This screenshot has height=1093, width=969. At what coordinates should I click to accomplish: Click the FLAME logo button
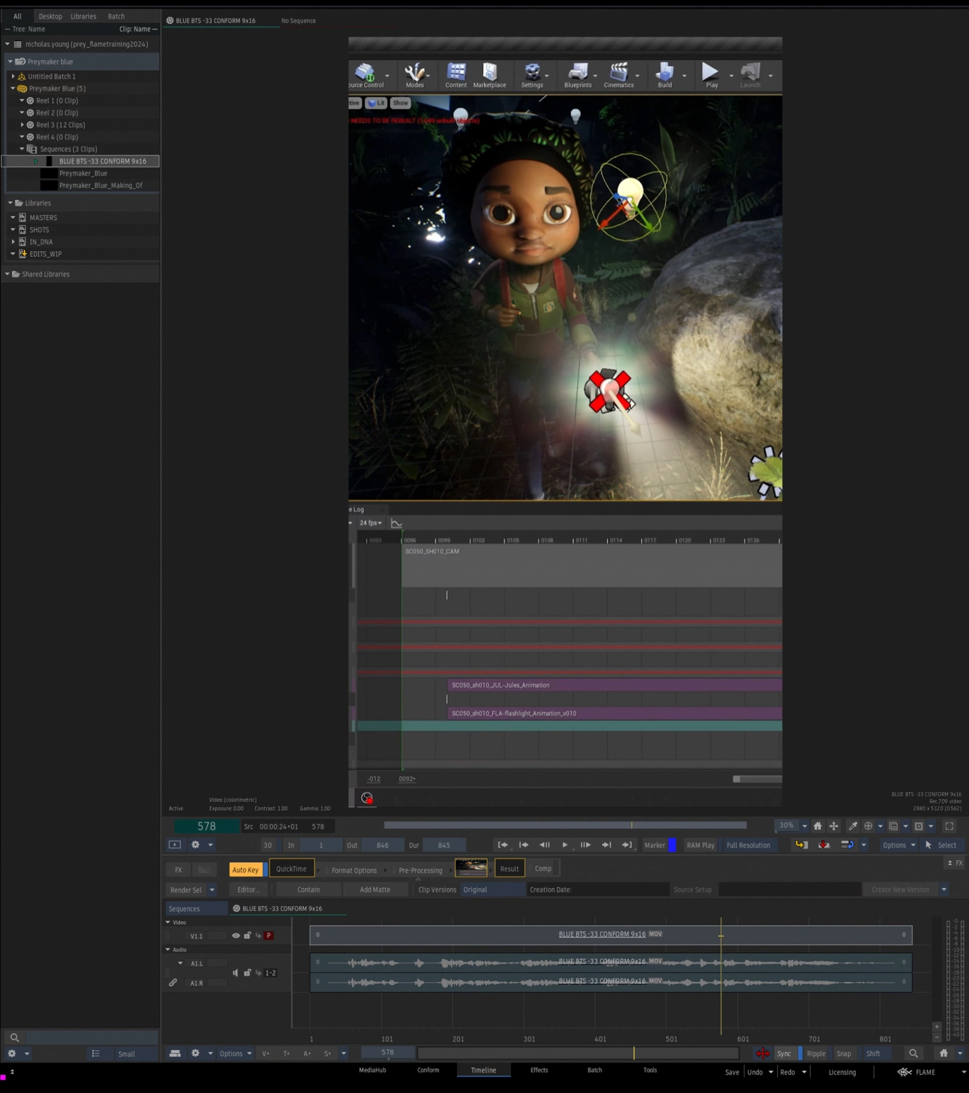point(917,1072)
